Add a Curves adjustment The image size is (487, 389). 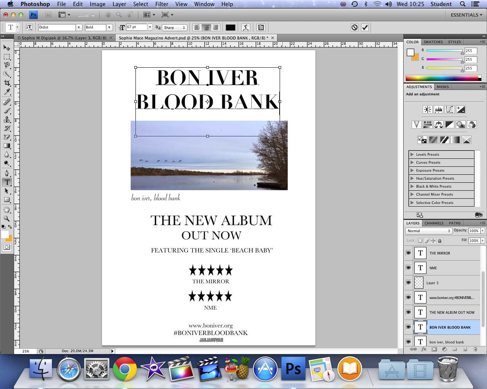(450, 109)
